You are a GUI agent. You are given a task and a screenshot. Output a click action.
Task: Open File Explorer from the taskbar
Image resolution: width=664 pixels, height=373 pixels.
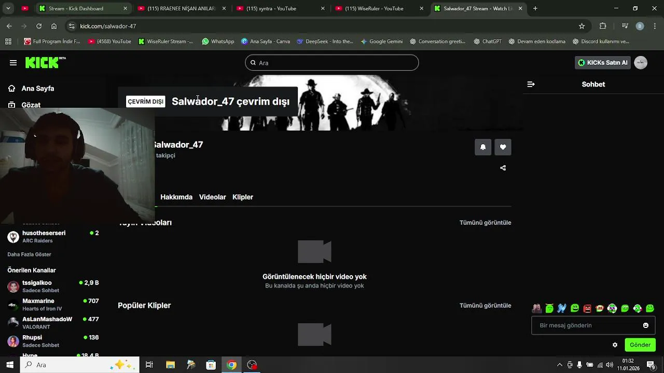170,365
